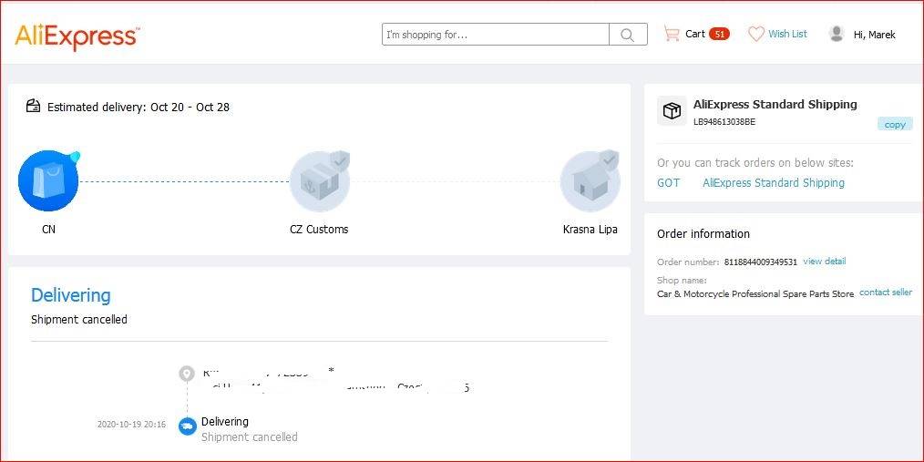Open the Wish List link
The width and height of the screenshot is (924, 462).
(x=788, y=34)
